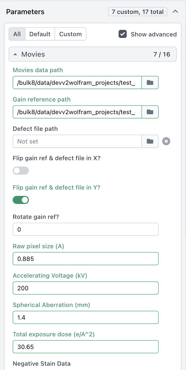Click the Rotate gain ref input field
186x370 pixels.
click(85, 230)
